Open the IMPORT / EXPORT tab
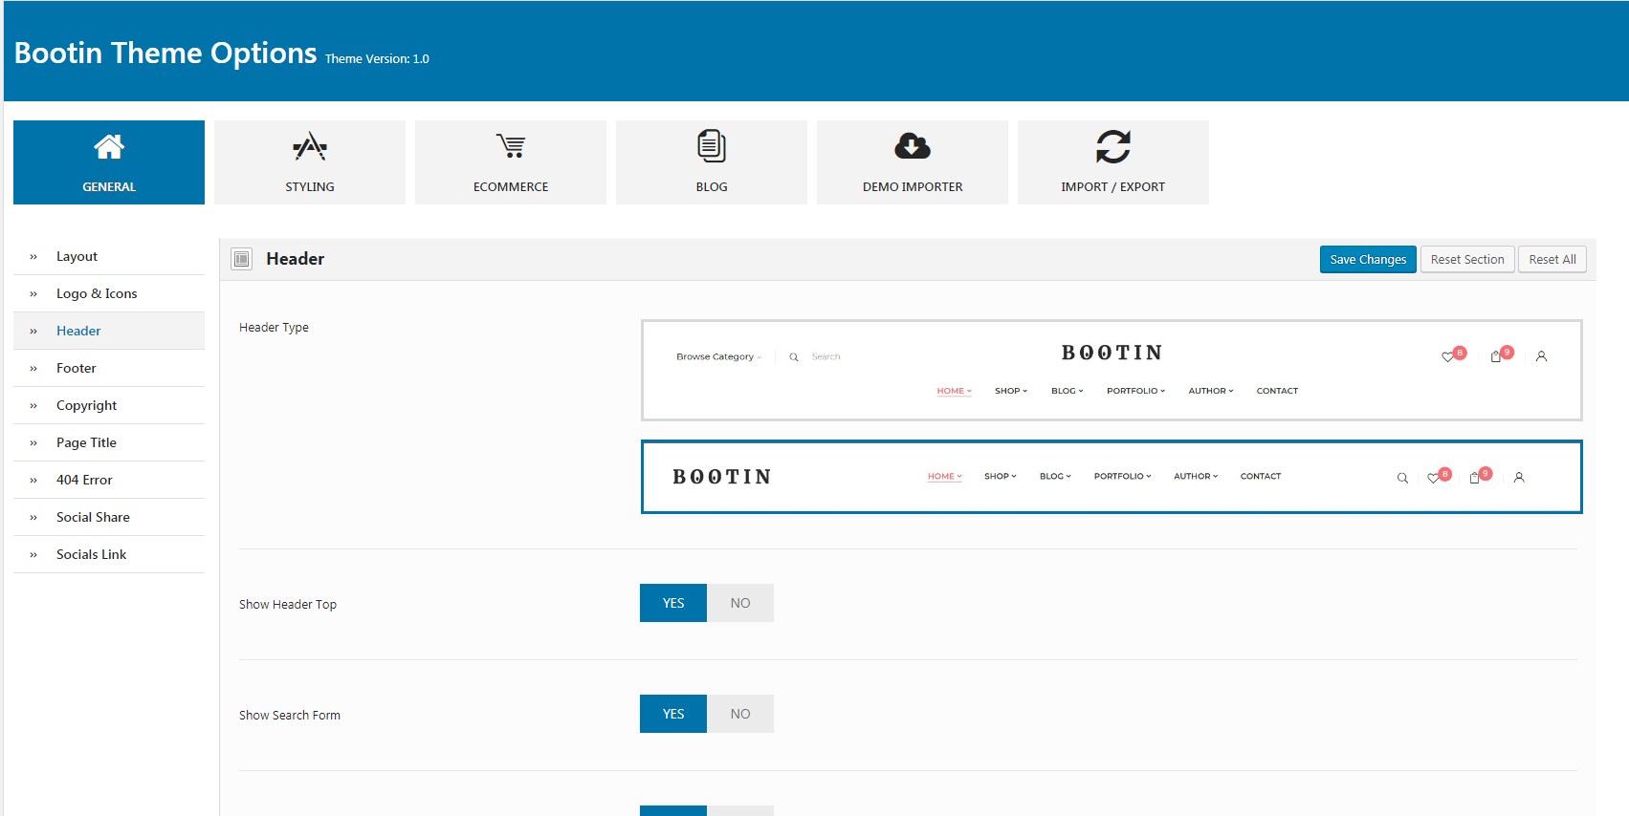The width and height of the screenshot is (1629, 816). (x=1113, y=162)
